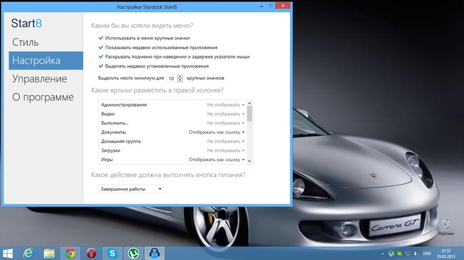Disable 'Выделять недавно установленные приложения' option
Image resolution: width=464 pixels, height=260 pixels.
click(101, 66)
